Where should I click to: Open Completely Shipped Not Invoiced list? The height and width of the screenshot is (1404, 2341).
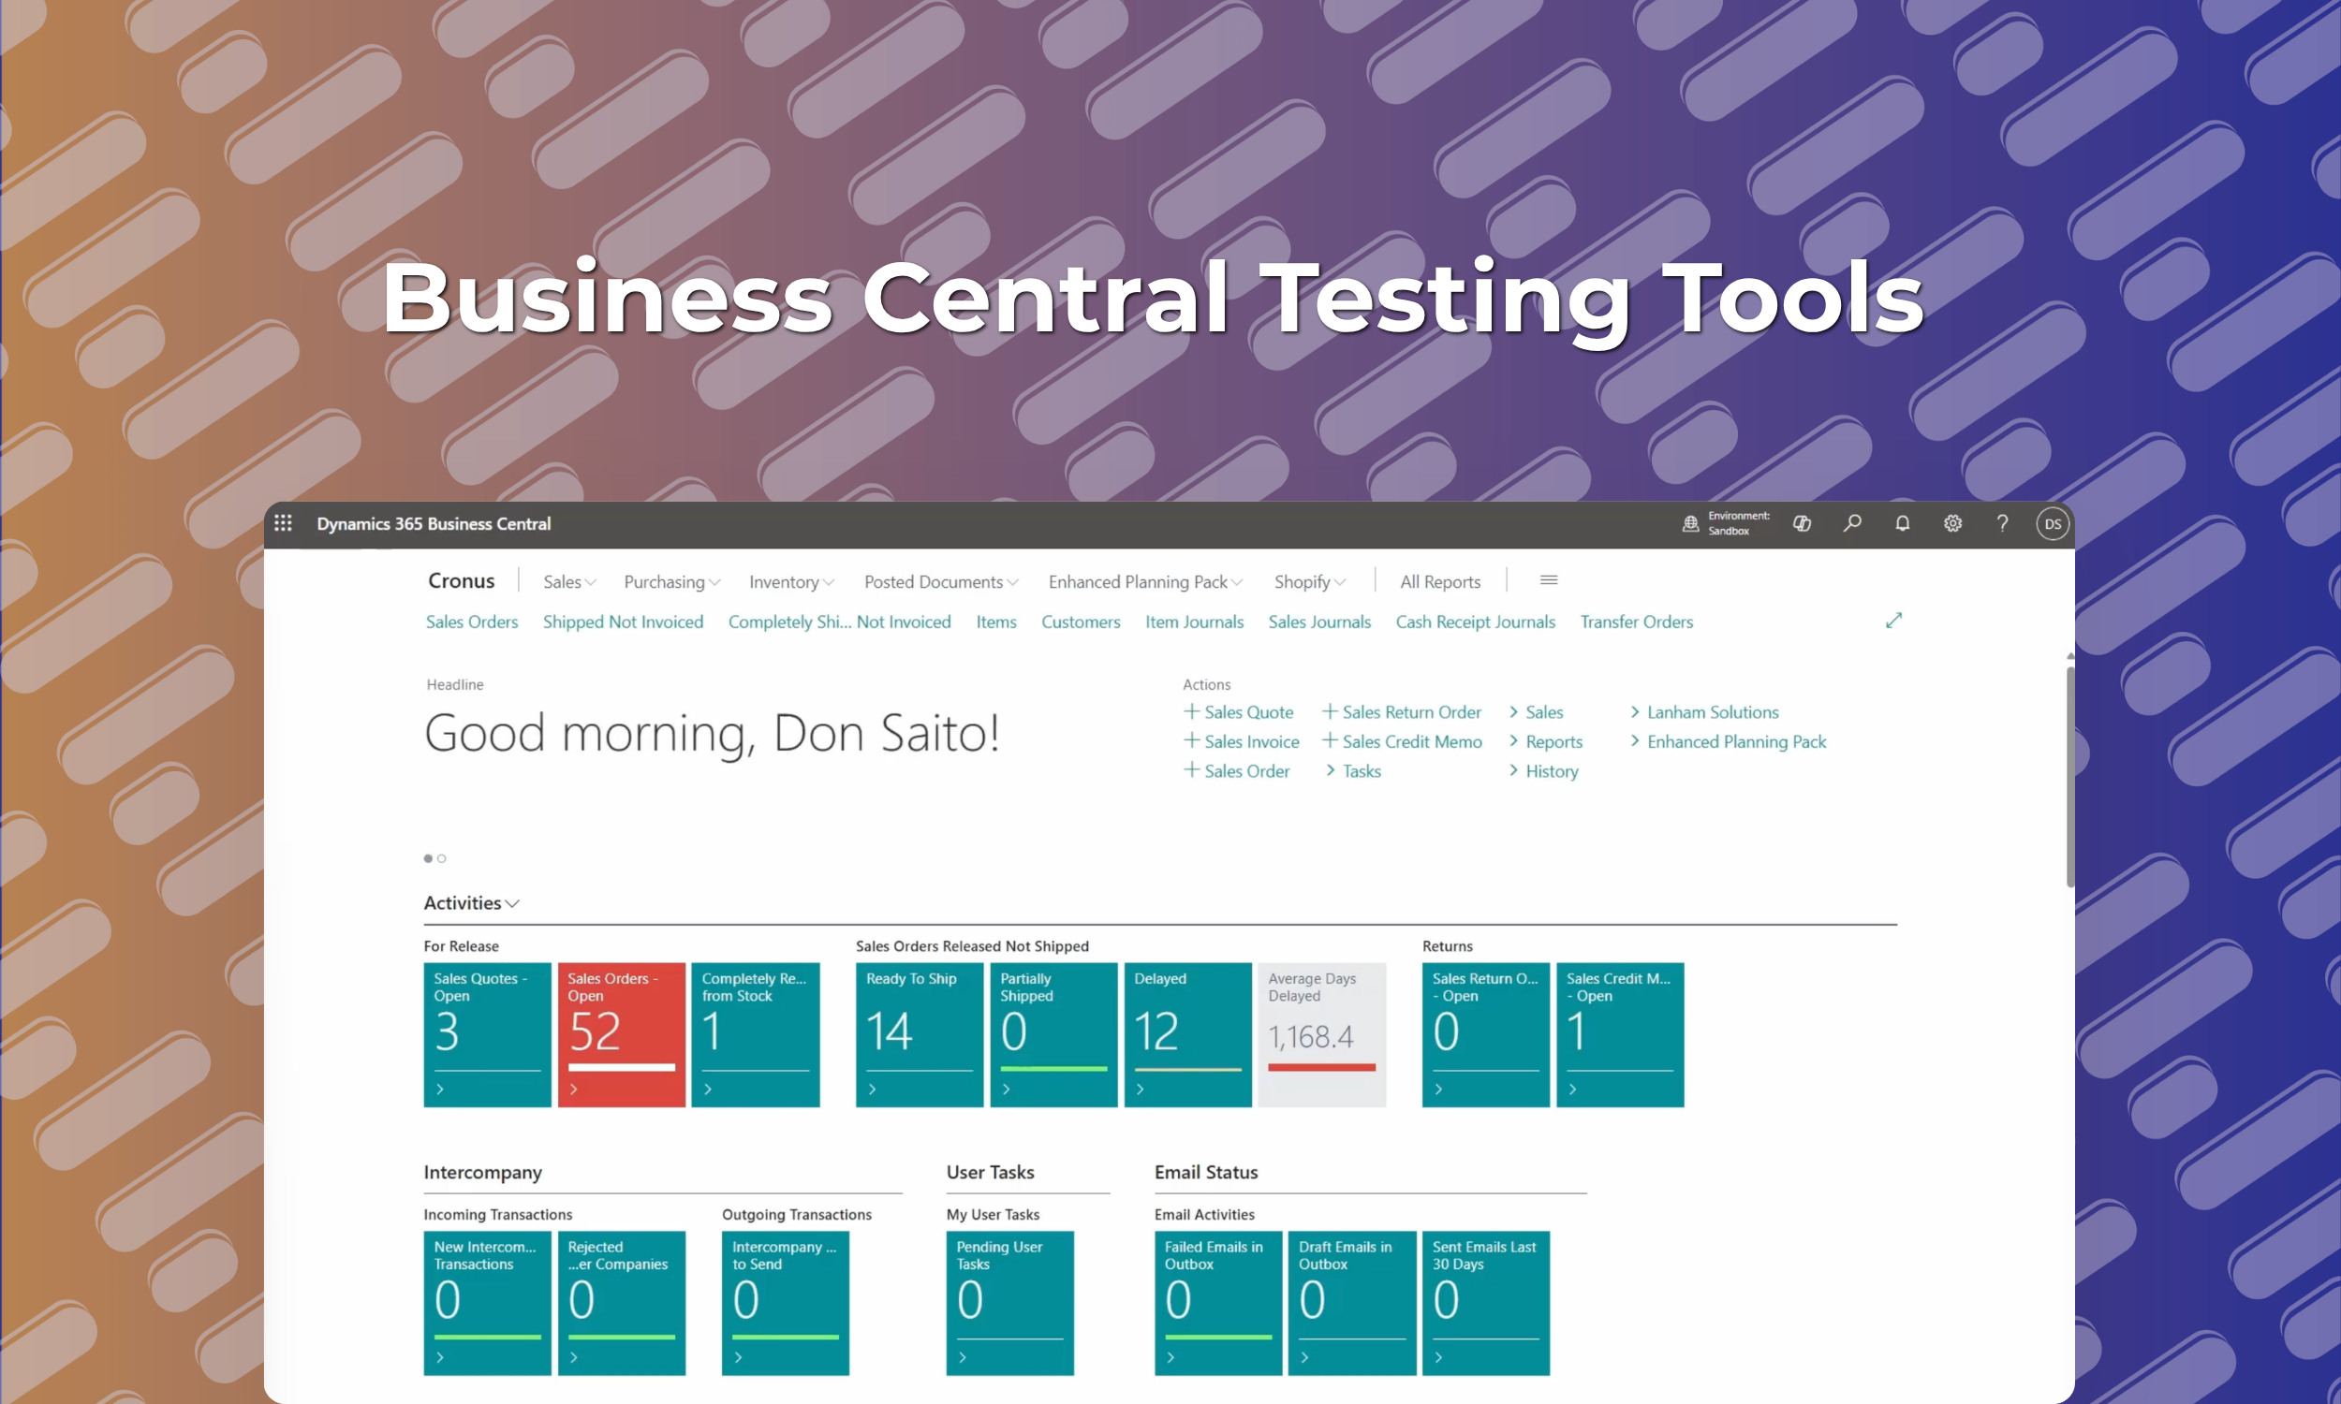click(839, 622)
